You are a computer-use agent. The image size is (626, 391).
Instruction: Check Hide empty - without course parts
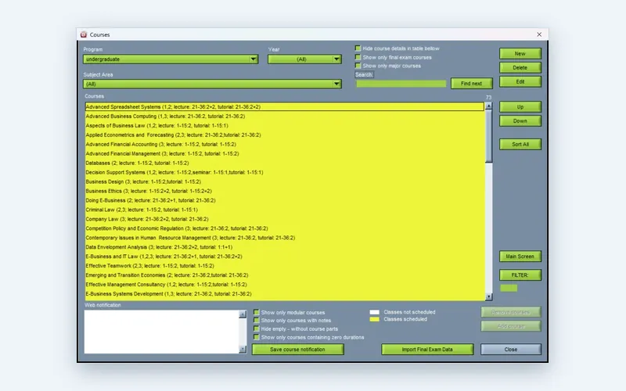(x=257, y=328)
